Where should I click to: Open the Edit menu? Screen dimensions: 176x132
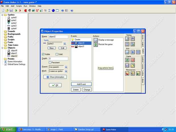coord(7,6)
